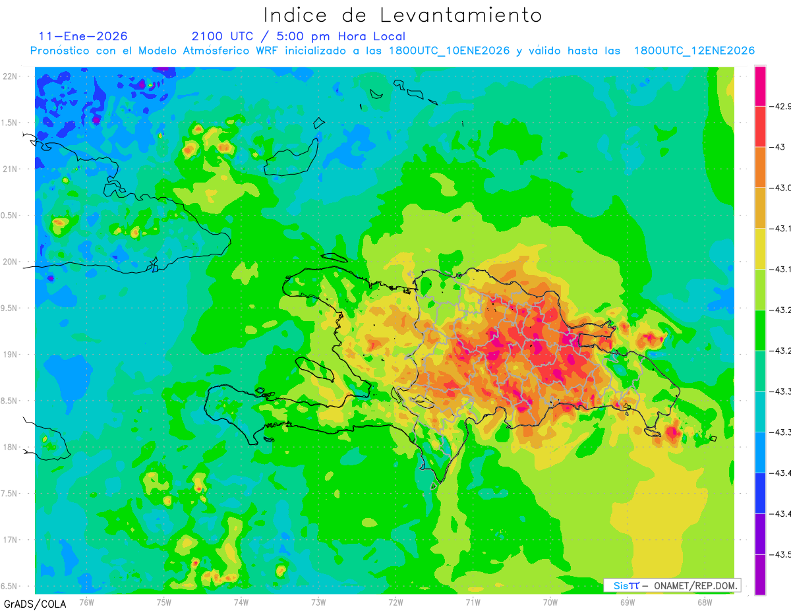Click the '-42.9' legend value
Viewport: 791px width, 611px height.
pos(781,107)
